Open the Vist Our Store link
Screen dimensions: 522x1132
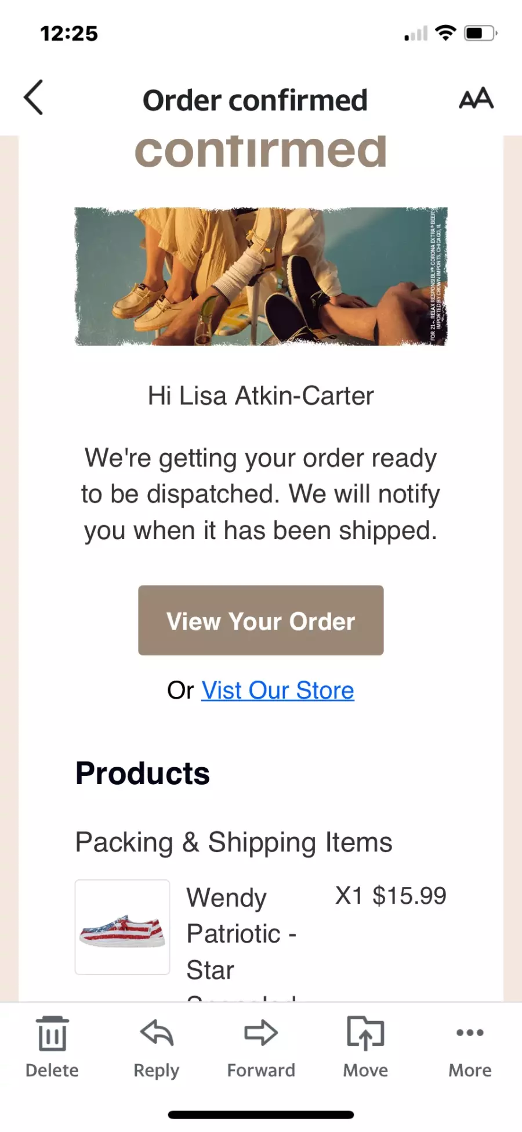pos(277,691)
